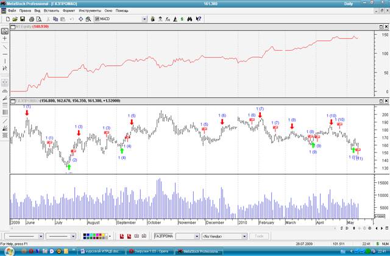
Task: Open The Explorer binoculars icon
Action: pos(190,19)
